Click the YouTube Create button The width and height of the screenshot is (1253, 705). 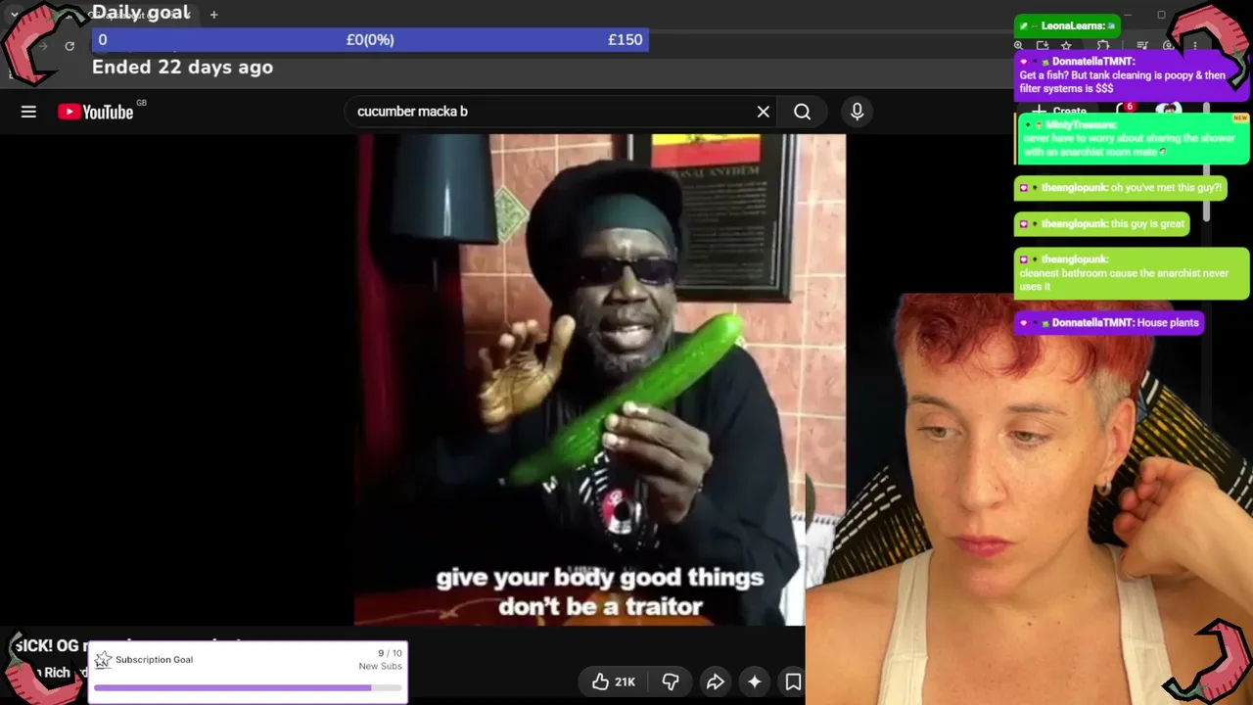tap(1060, 111)
